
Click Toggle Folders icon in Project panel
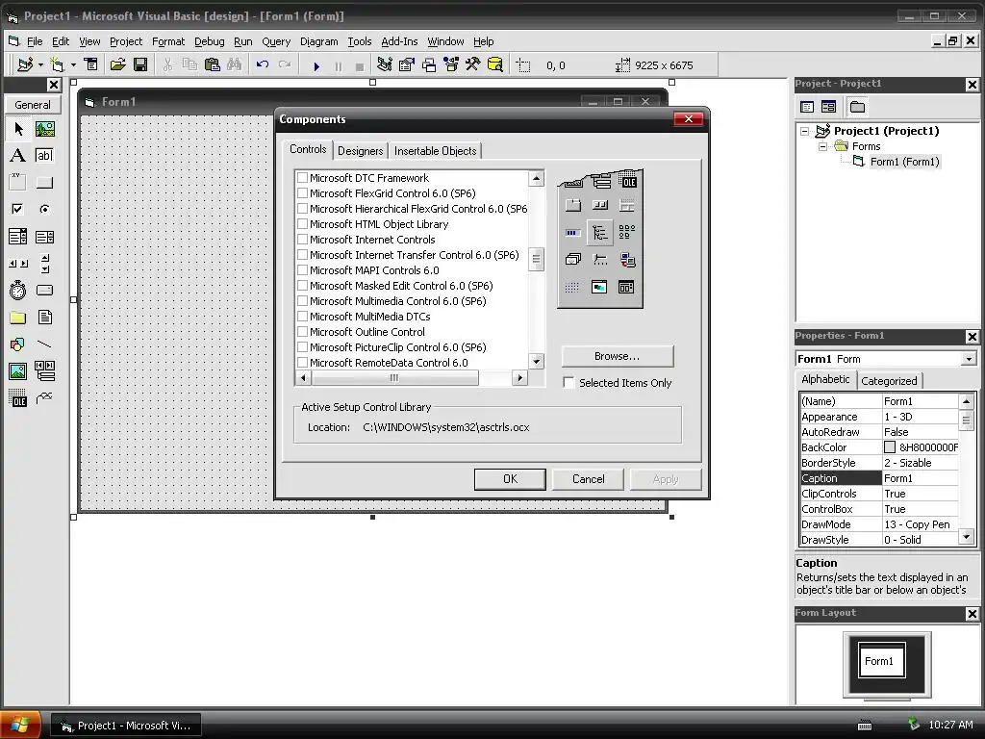click(x=857, y=107)
